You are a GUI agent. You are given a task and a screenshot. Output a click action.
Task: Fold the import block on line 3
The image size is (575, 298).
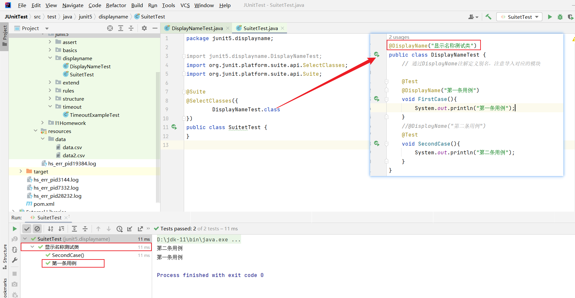pos(184,56)
